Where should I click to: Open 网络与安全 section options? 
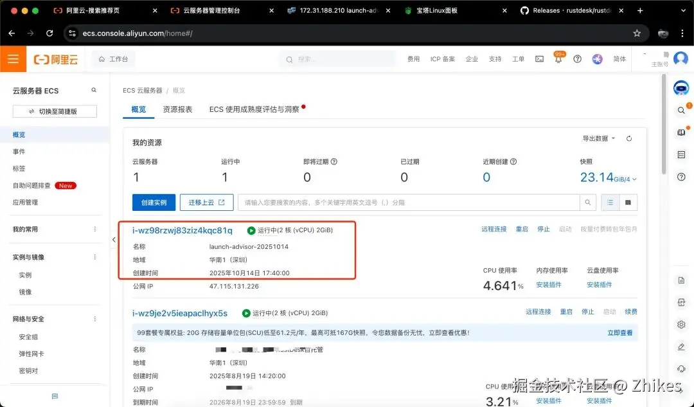click(x=94, y=319)
